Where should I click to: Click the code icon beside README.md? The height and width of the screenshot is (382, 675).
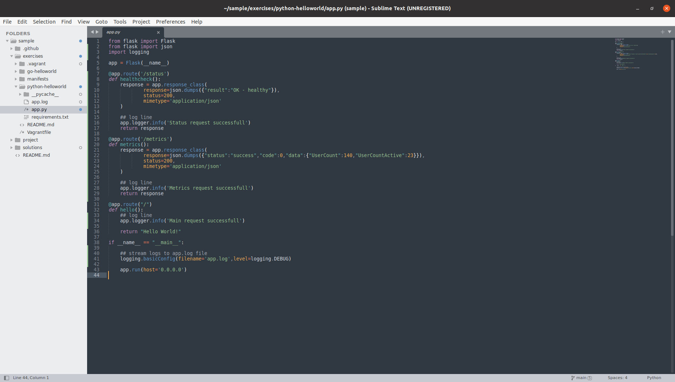coord(21,124)
